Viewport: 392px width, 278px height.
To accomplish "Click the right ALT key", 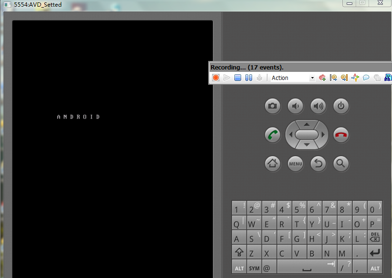I will point(375,267).
